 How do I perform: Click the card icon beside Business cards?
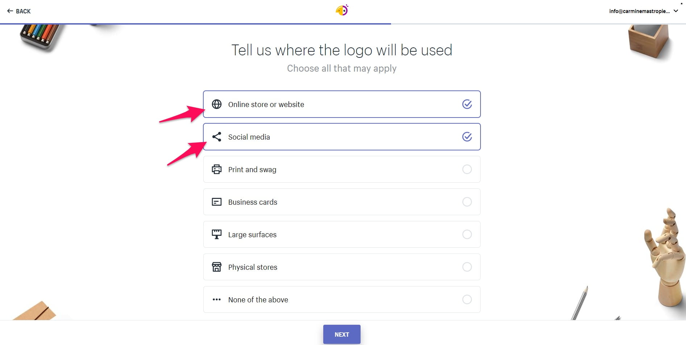217,202
